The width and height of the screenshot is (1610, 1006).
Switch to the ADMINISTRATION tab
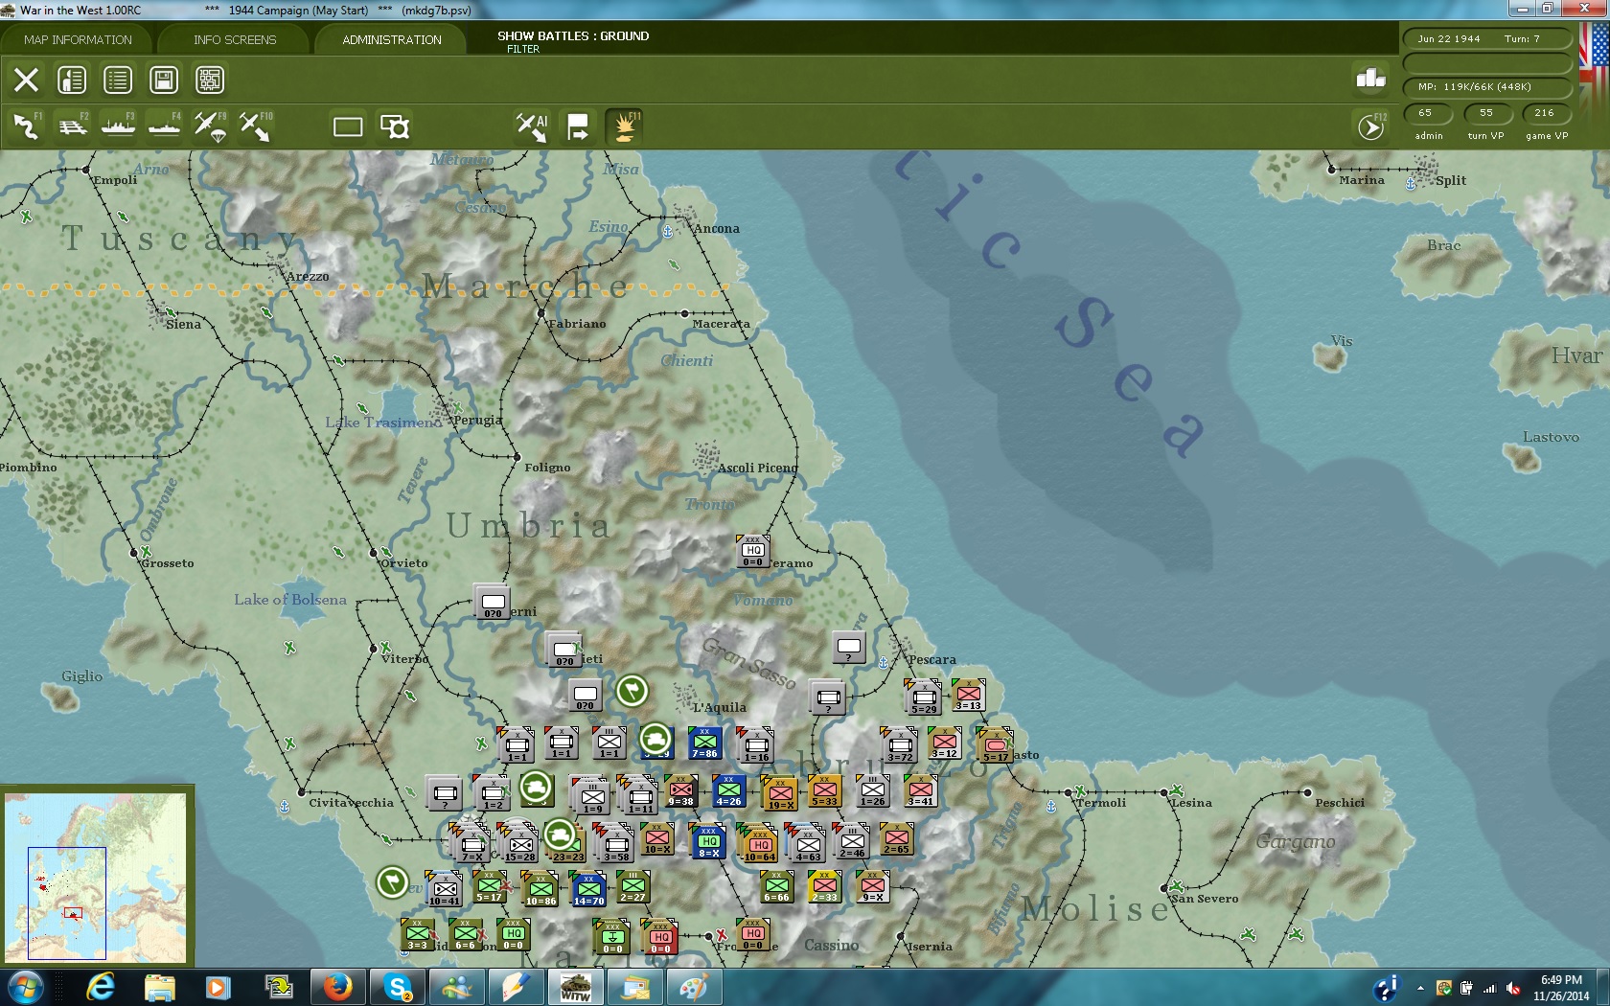pyautogui.click(x=392, y=39)
